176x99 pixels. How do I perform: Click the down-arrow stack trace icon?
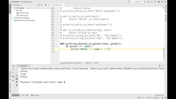[17, 72]
